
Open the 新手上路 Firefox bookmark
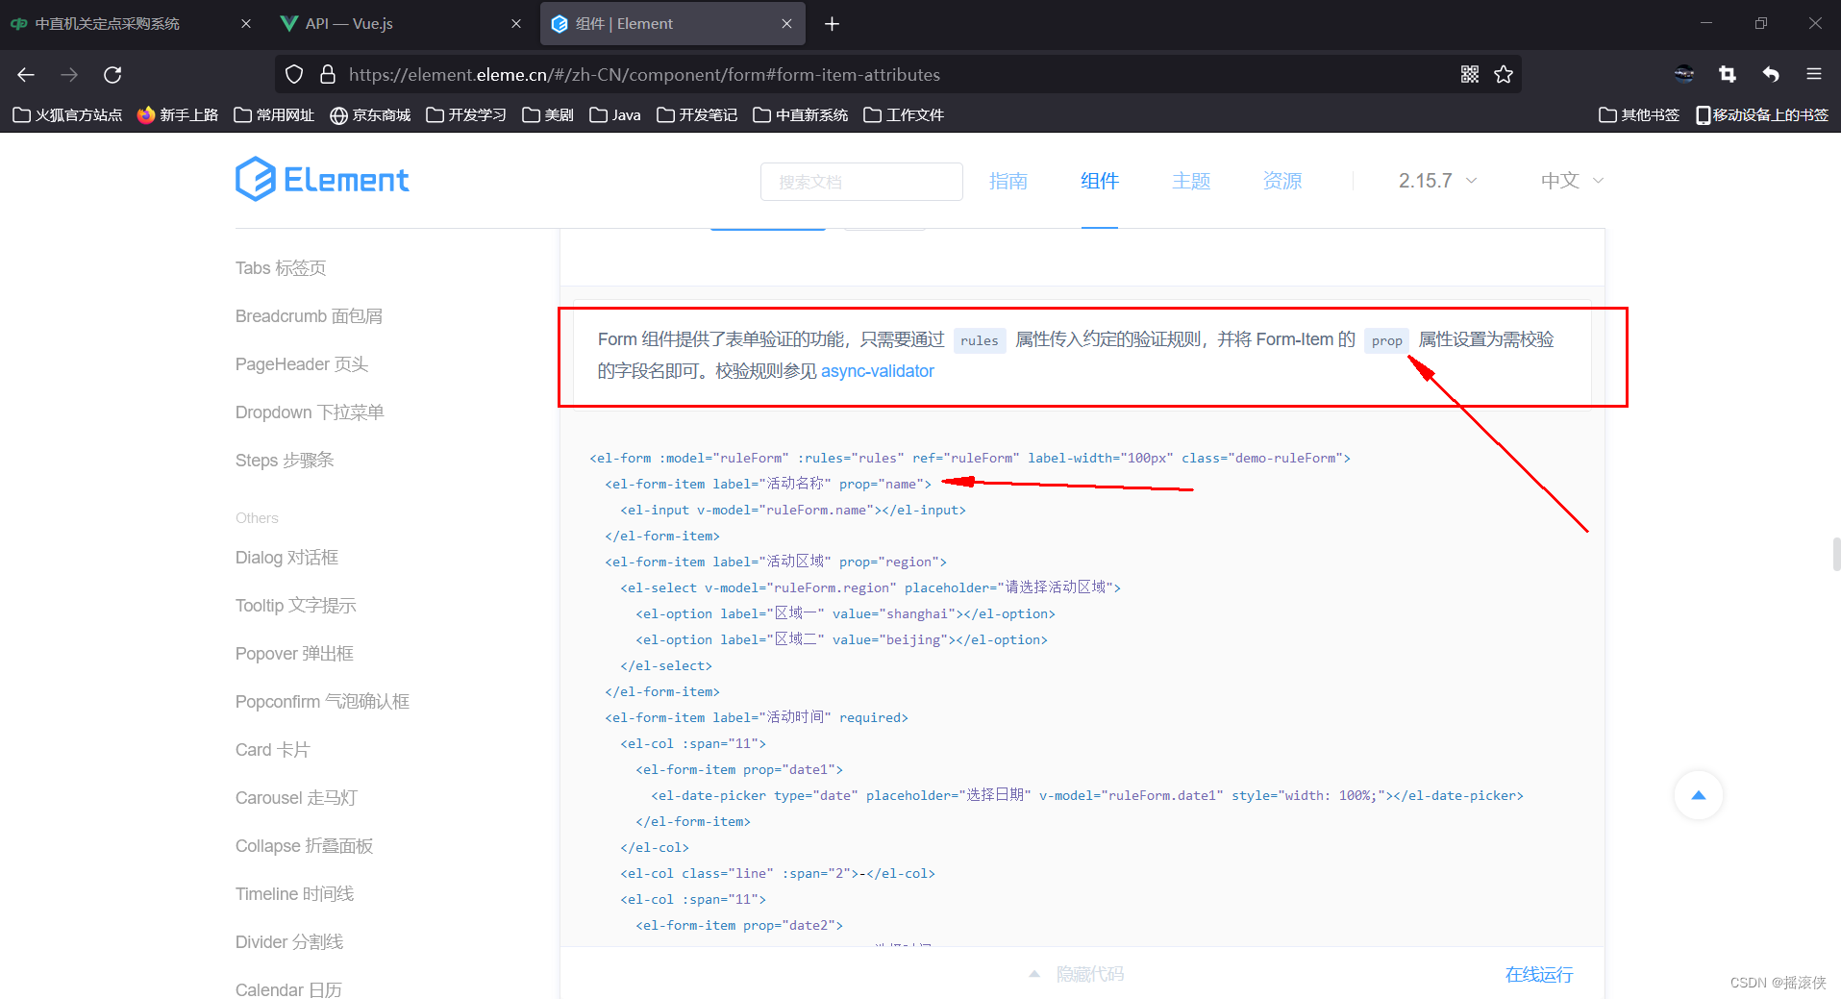[178, 114]
